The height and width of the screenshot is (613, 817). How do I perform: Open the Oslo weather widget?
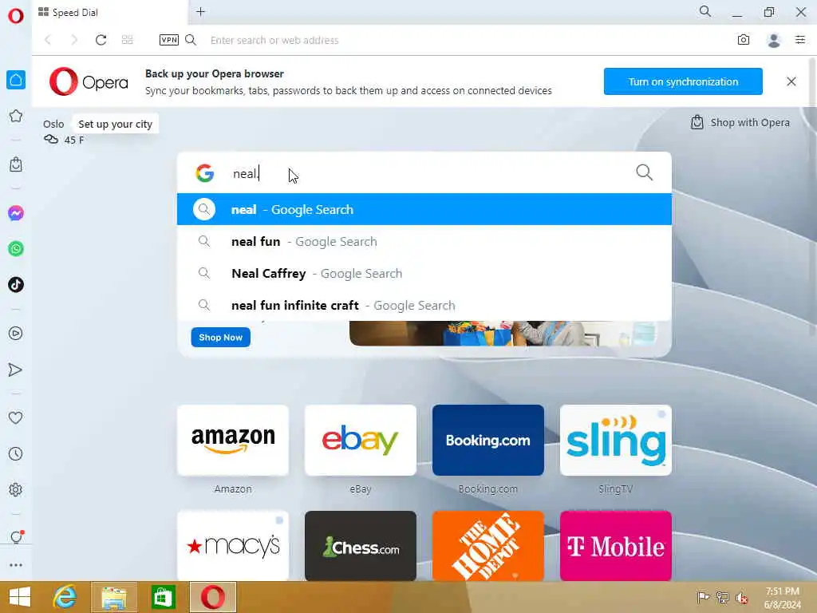(x=63, y=132)
